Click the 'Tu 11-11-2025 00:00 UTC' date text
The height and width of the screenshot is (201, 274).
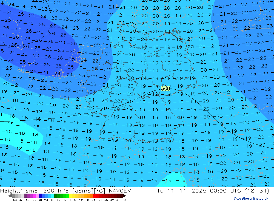199,191
